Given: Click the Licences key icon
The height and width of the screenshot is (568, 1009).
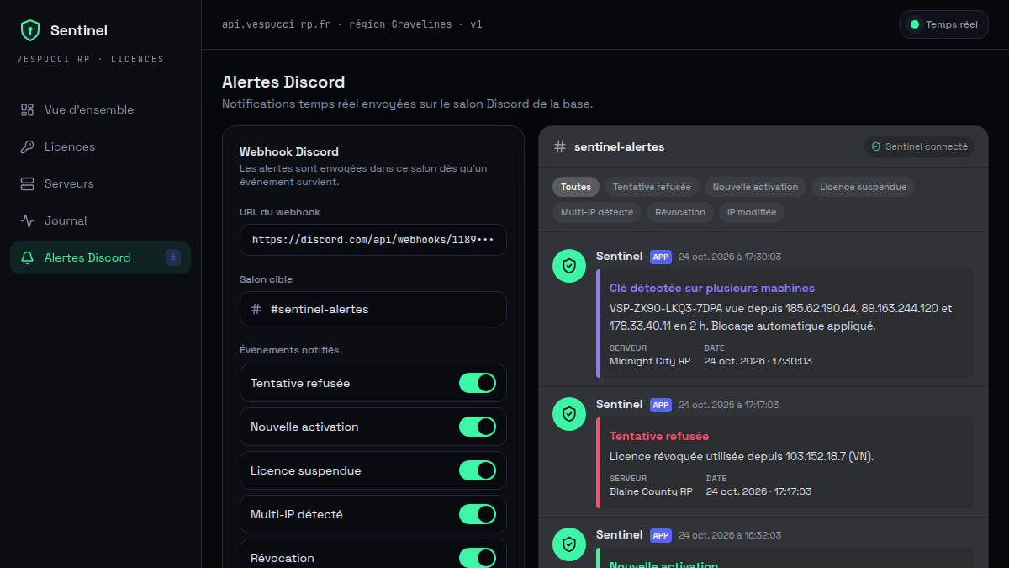Looking at the screenshot, I should pyautogui.click(x=28, y=146).
